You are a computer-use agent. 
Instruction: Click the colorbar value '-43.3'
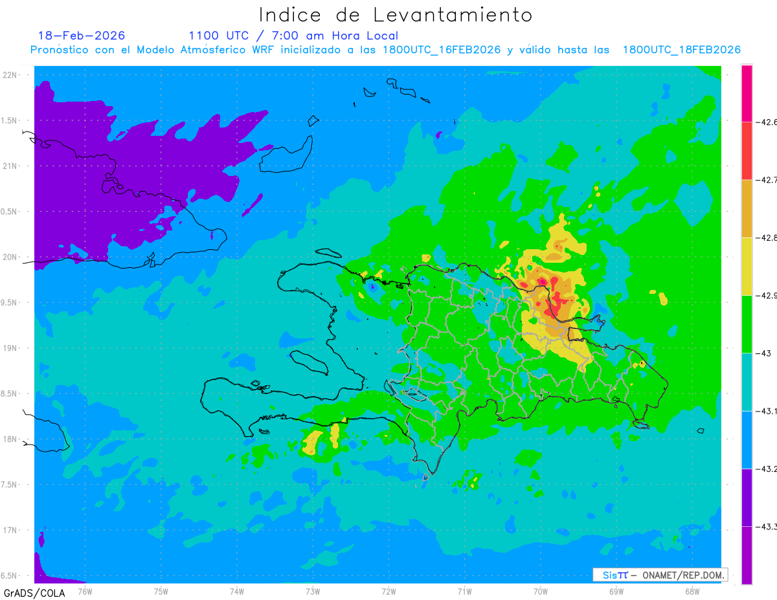click(767, 526)
